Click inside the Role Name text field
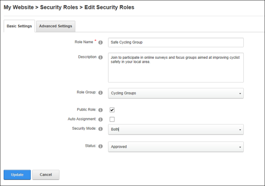This screenshot has width=265, height=186. tap(176, 42)
